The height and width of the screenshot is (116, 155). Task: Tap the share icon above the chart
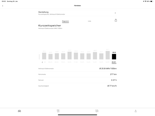(116, 20)
